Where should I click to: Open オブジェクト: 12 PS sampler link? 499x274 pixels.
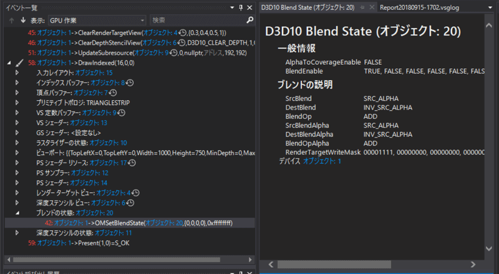click(89, 172)
